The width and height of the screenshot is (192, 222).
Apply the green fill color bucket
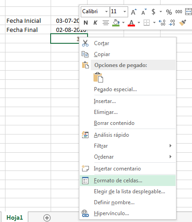(x=116, y=23)
